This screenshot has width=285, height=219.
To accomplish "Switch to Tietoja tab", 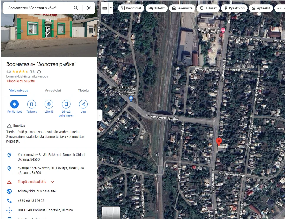I will [83, 91].
